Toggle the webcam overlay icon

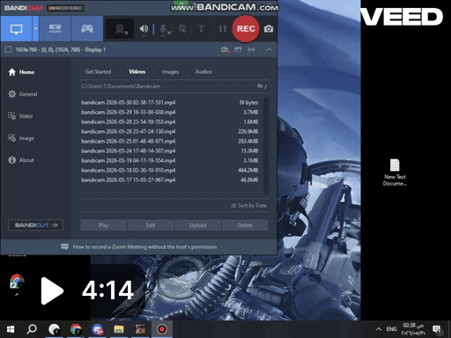tap(121, 29)
